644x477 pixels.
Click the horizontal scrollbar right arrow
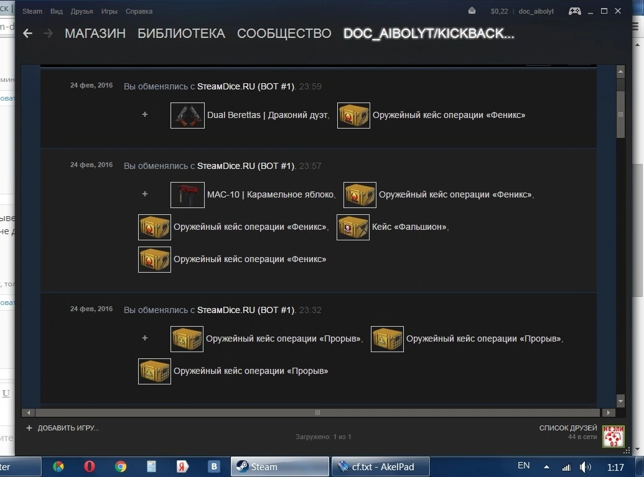click(609, 412)
